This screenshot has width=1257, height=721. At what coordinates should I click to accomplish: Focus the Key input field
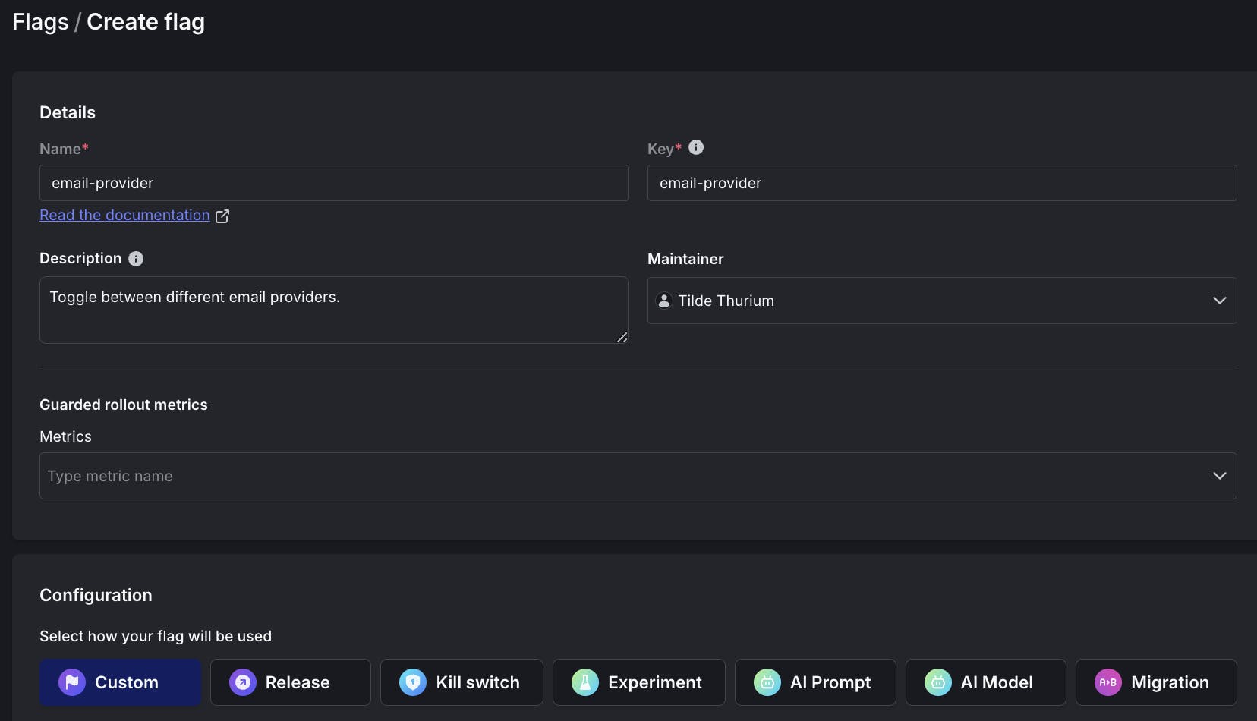(942, 183)
